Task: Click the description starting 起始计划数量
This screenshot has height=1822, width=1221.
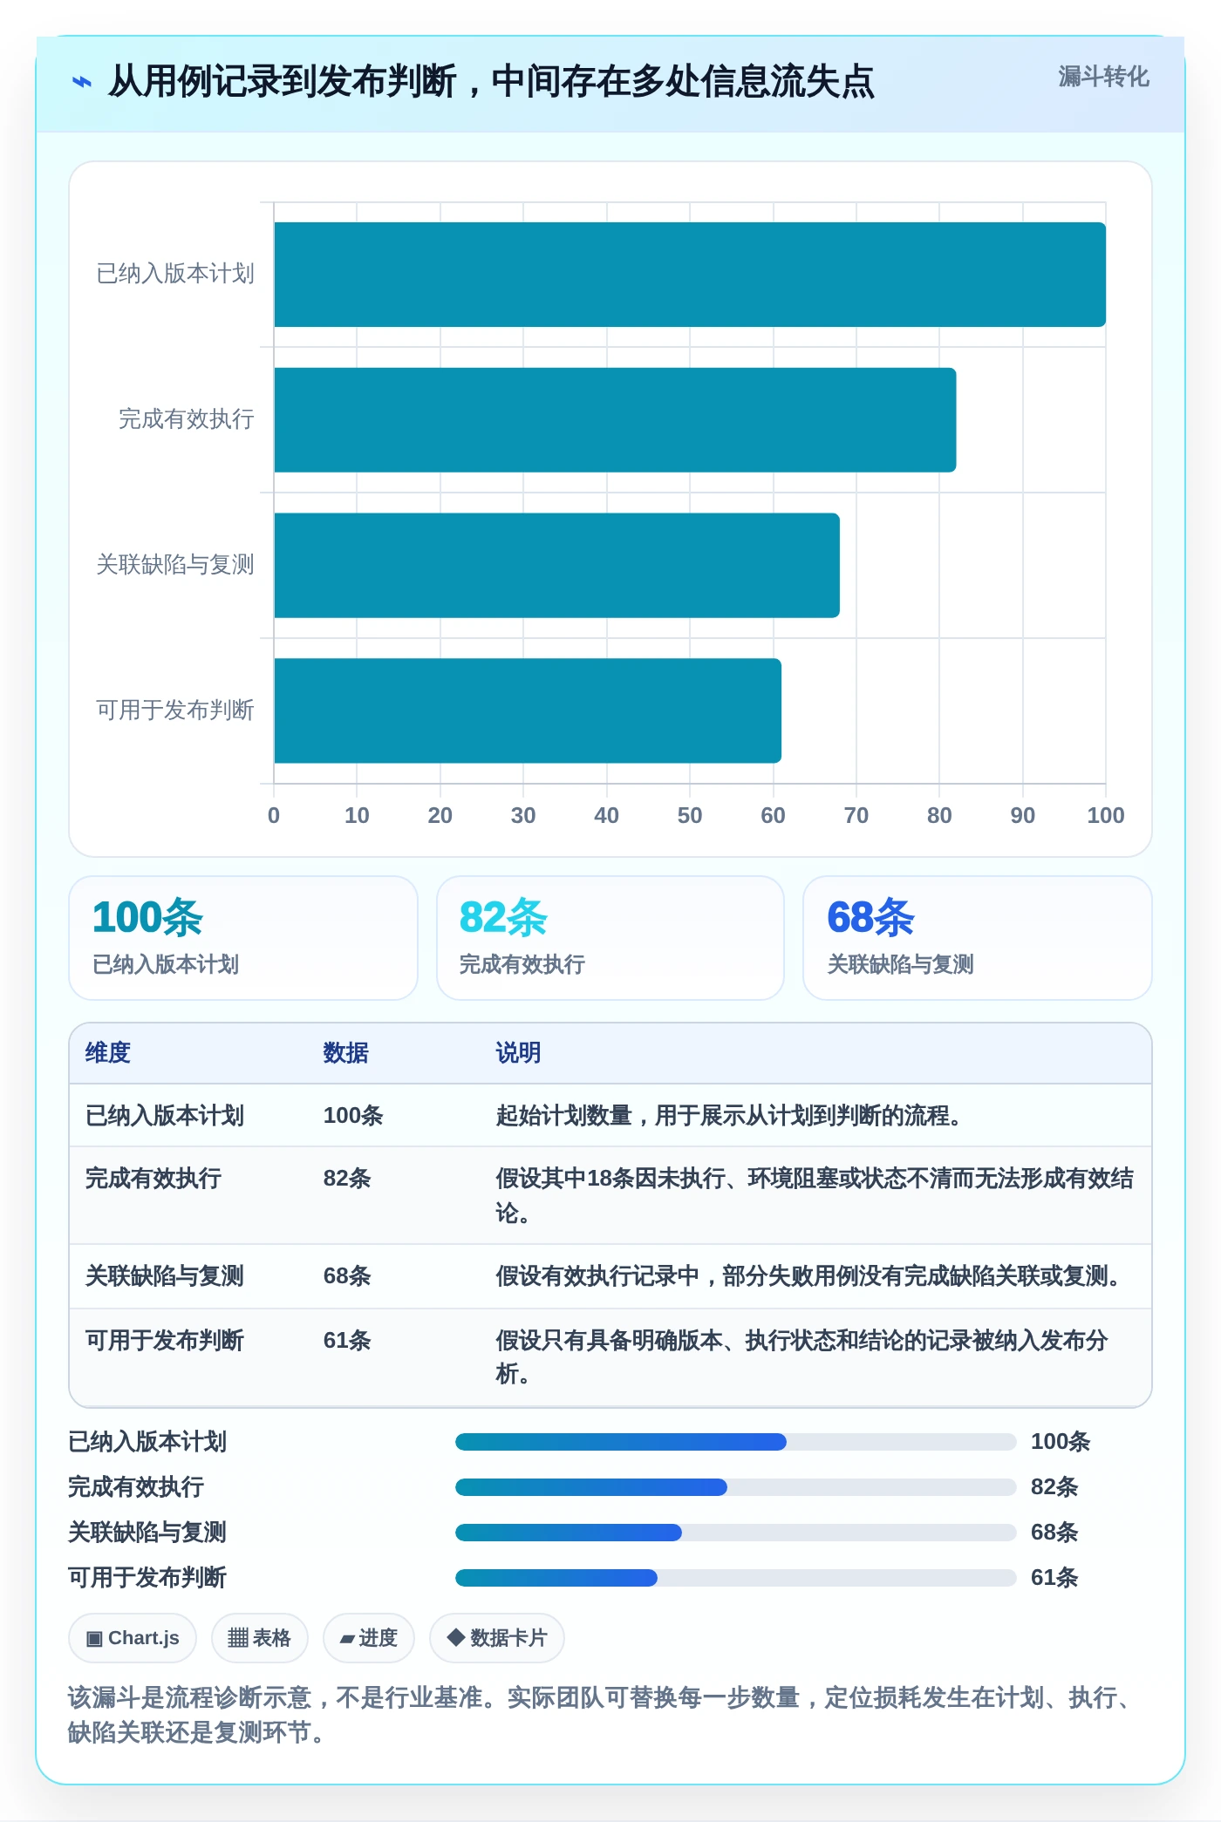Action: coord(730,1116)
